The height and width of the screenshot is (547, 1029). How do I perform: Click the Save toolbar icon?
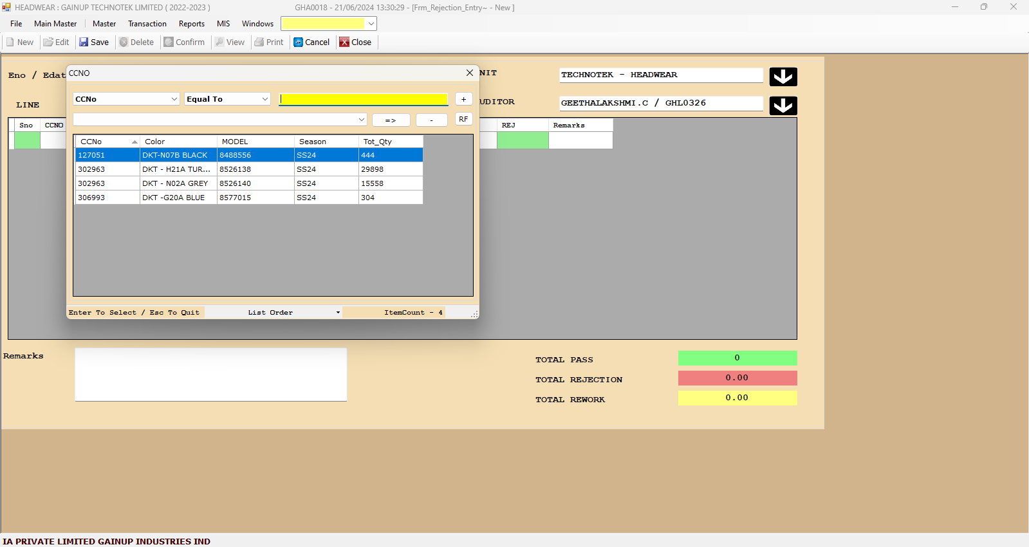pos(84,42)
